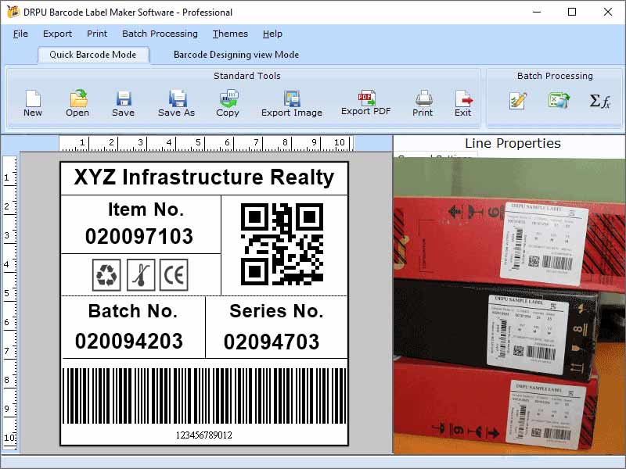Import Excel data for batch processing
Screen dimensions: 626x469
(558, 101)
